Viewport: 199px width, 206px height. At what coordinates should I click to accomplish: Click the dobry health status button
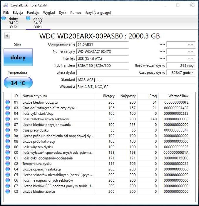(x=18, y=57)
